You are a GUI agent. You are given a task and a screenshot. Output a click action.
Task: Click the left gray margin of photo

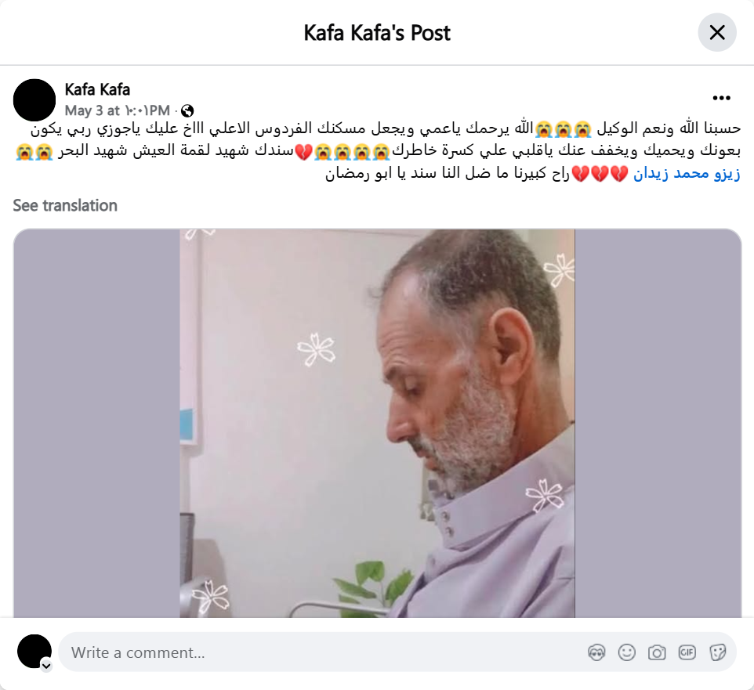[x=96, y=424]
